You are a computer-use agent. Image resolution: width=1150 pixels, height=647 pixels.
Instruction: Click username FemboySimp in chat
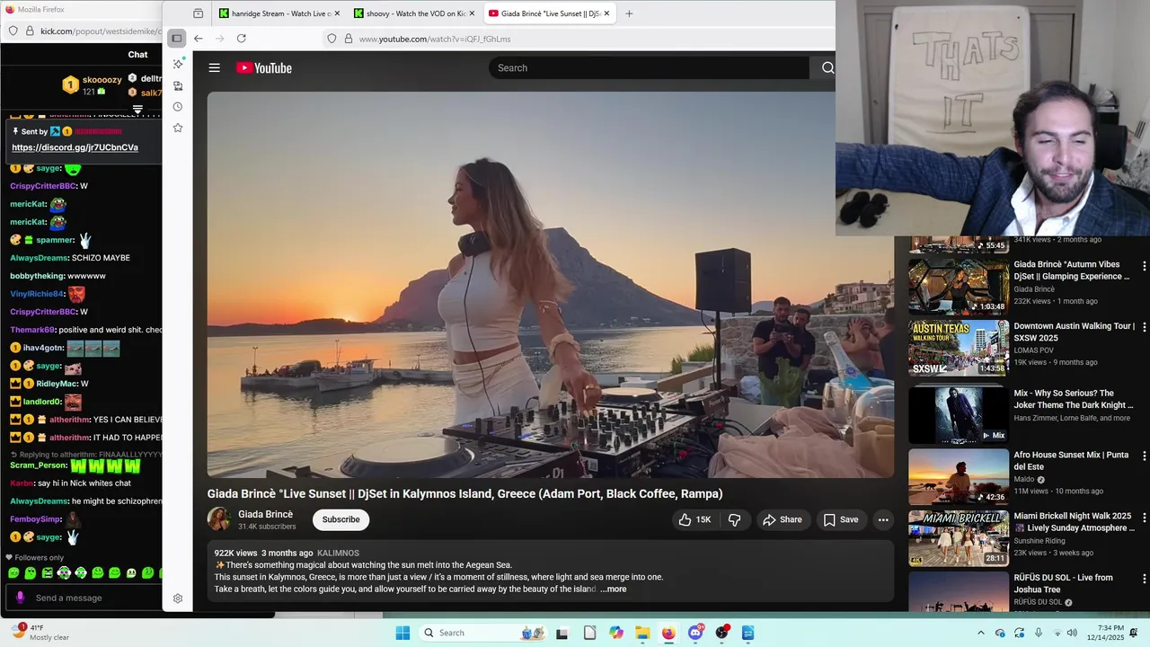(35, 518)
